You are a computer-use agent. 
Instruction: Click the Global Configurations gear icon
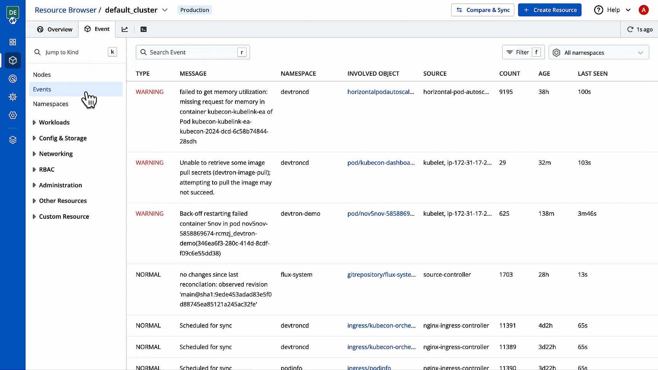click(13, 115)
